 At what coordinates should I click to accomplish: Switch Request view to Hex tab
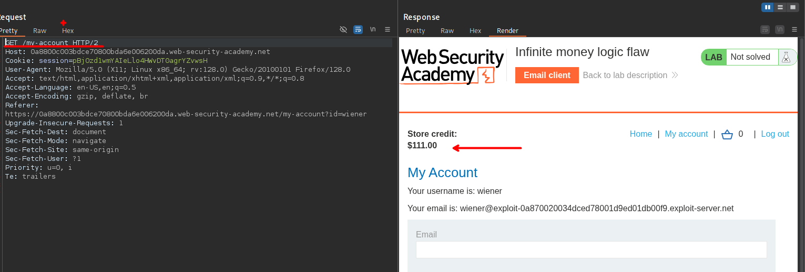pyautogui.click(x=68, y=31)
